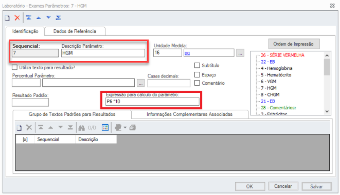Follow the 'pg' unit link
Image resolution: width=340 pixels, height=195 pixels.
(187, 53)
